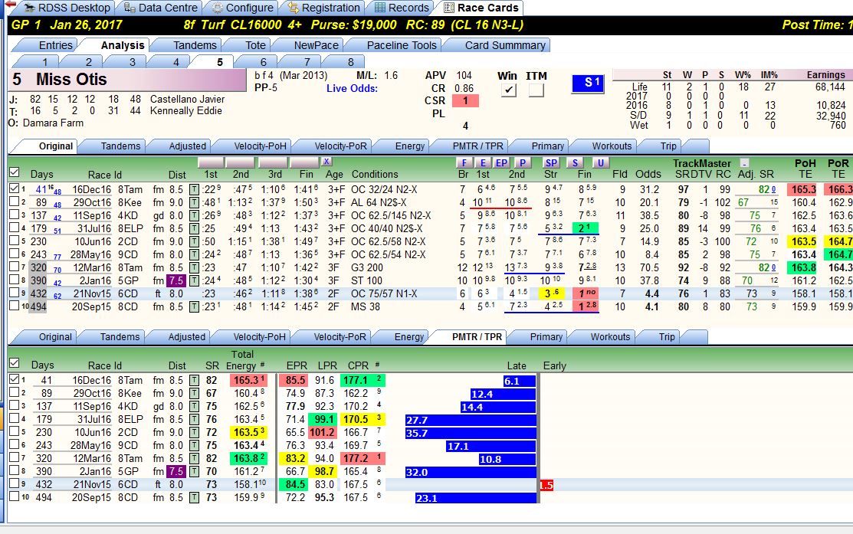The height and width of the screenshot is (534, 853).
Task: Toggle the select-all checkbox in PMTR/TPR table header
Action: [14, 362]
